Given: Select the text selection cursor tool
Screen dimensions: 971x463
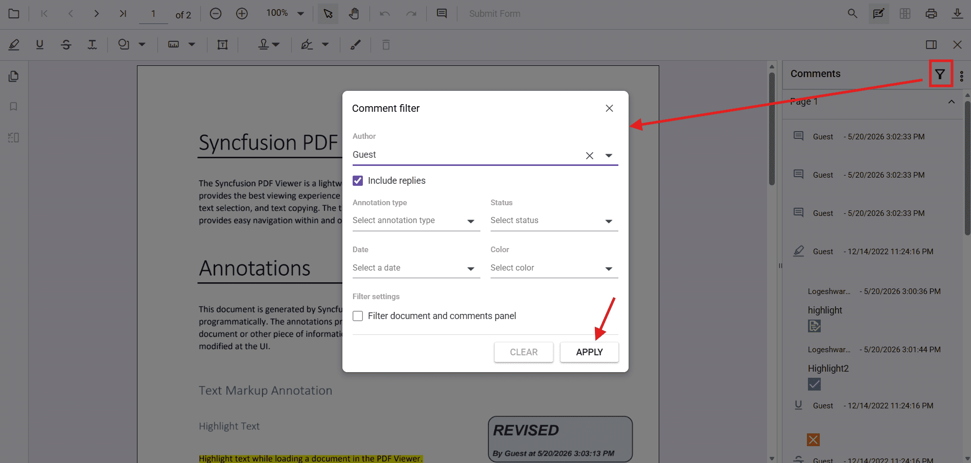Looking at the screenshot, I should tap(328, 14).
